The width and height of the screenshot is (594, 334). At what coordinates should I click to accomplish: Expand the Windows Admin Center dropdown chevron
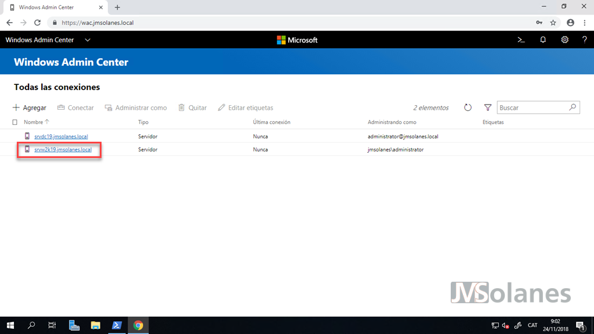(x=88, y=40)
